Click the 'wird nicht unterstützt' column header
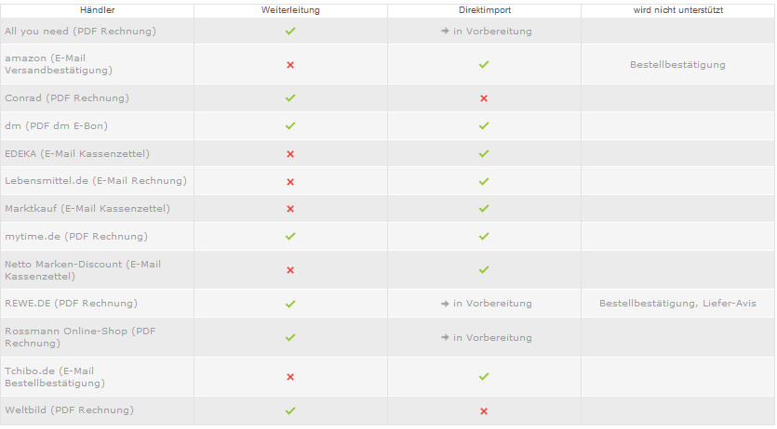 (677, 10)
